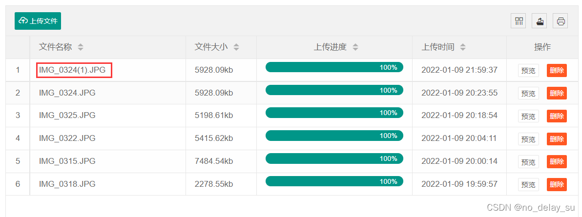582x217 pixels.
Task: Click timestamp 2022-01-09 20:18:54
Action: coord(459,116)
